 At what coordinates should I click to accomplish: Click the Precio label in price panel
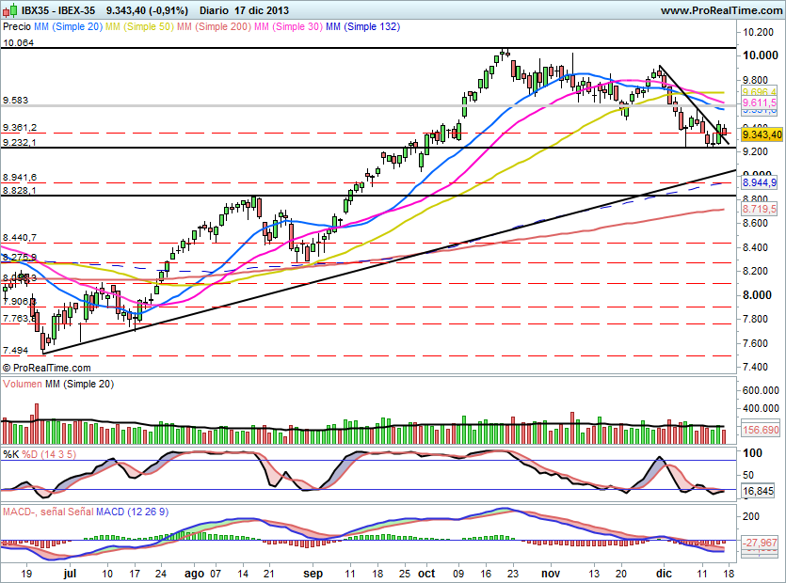(17, 26)
